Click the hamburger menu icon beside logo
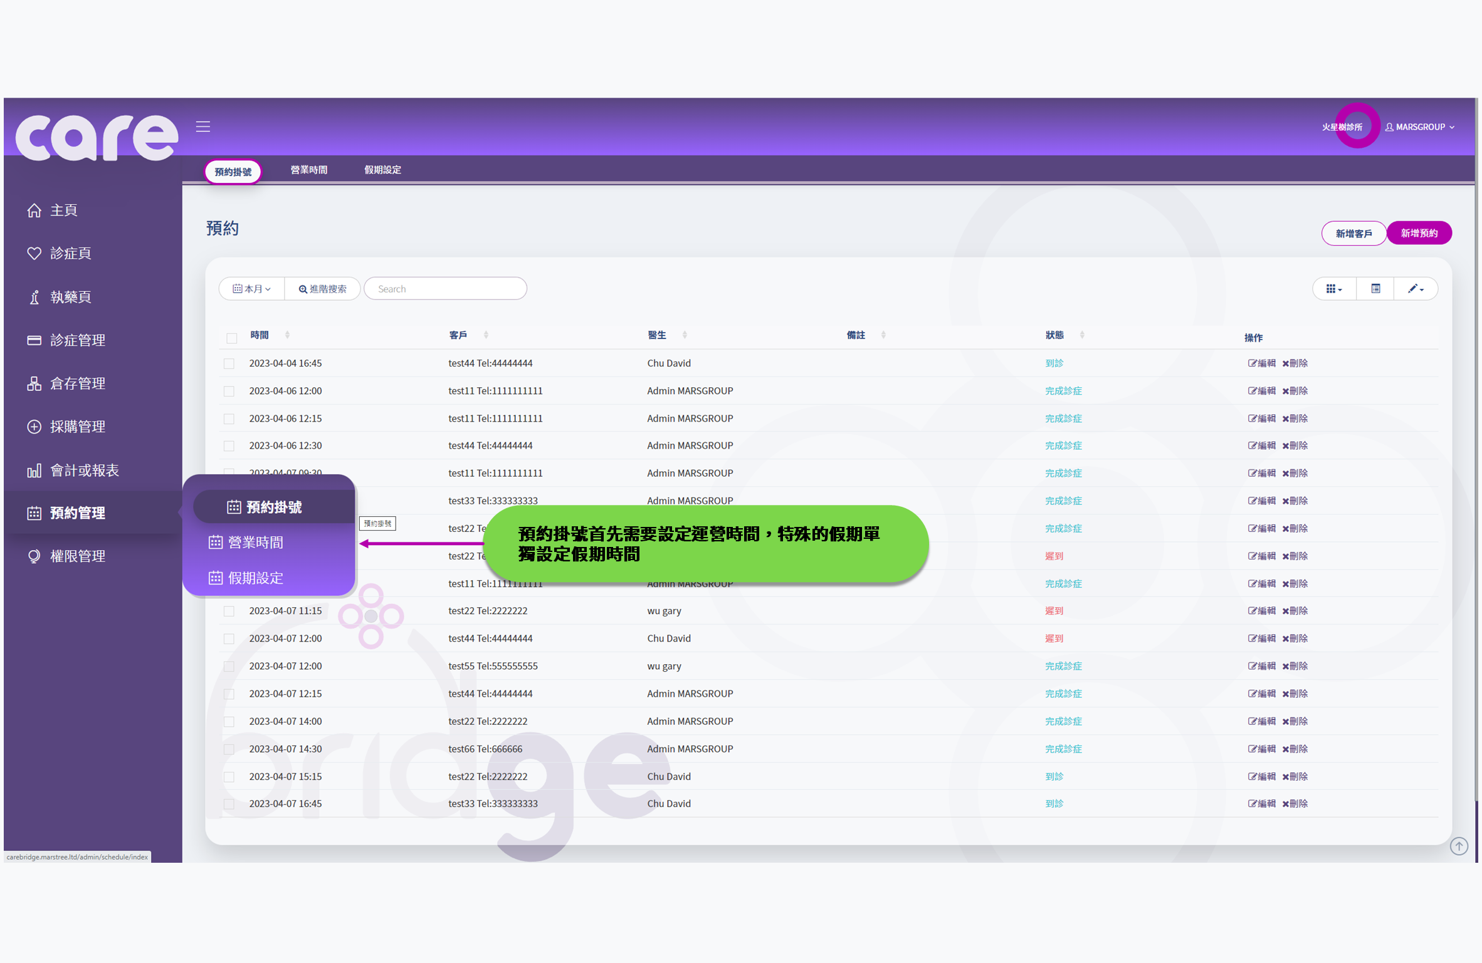Screen dimensions: 1482x963 click(x=202, y=126)
